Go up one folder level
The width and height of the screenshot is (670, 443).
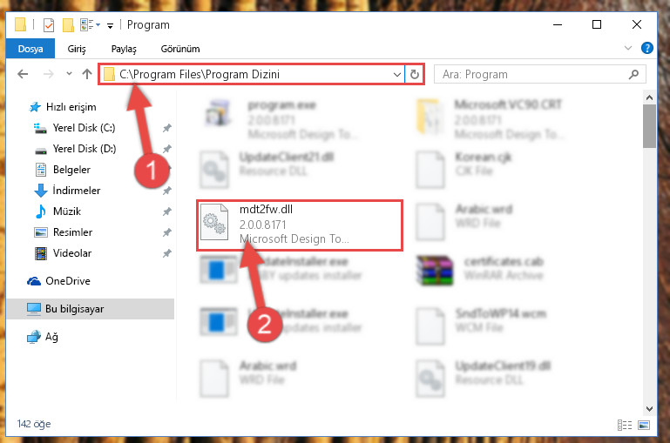(87, 74)
